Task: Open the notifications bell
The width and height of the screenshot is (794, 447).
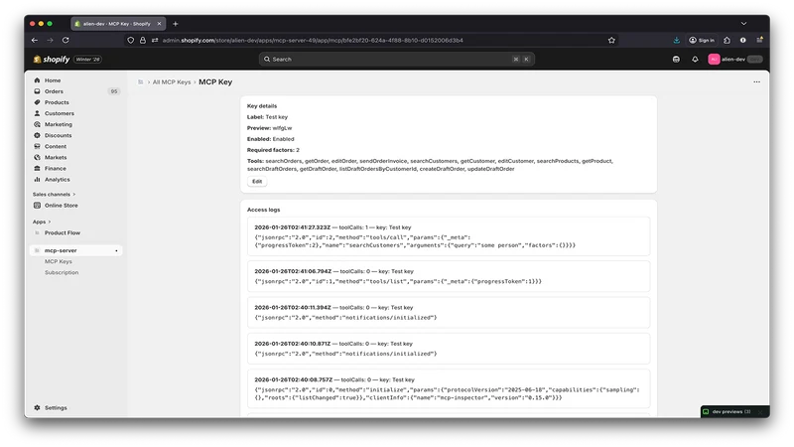Action: point(695,60)
